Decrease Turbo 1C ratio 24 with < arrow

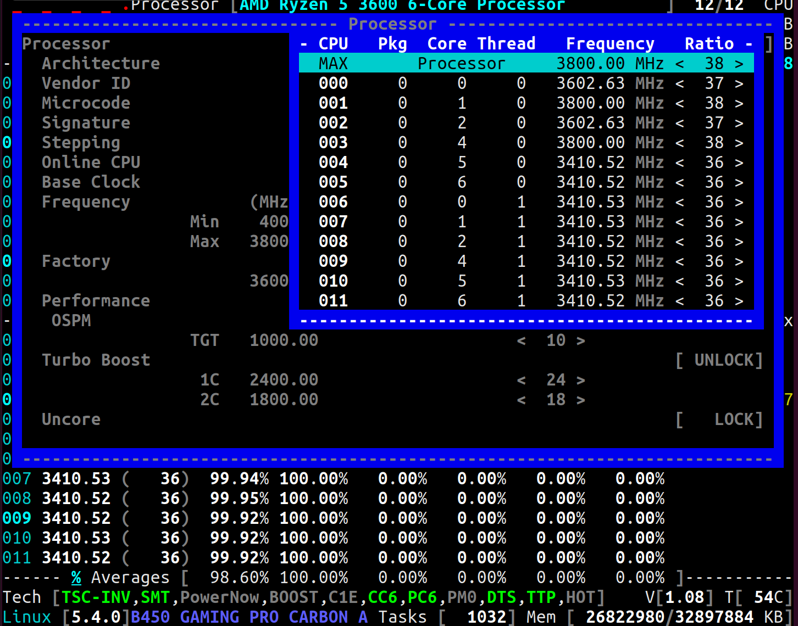pyautogui.click(x=521, y=380)
